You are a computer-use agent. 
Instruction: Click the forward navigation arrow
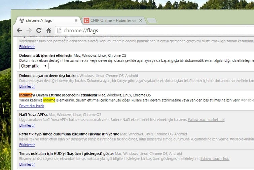29,30
